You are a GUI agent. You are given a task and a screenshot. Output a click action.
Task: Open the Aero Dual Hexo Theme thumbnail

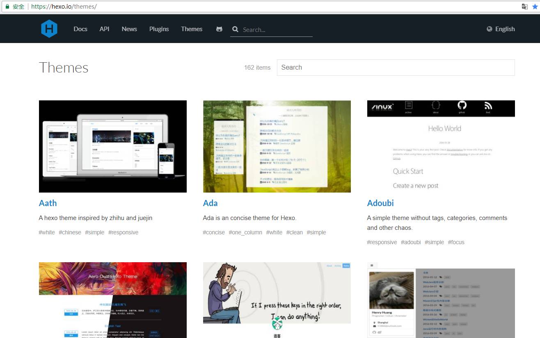(x=113, y=300)
